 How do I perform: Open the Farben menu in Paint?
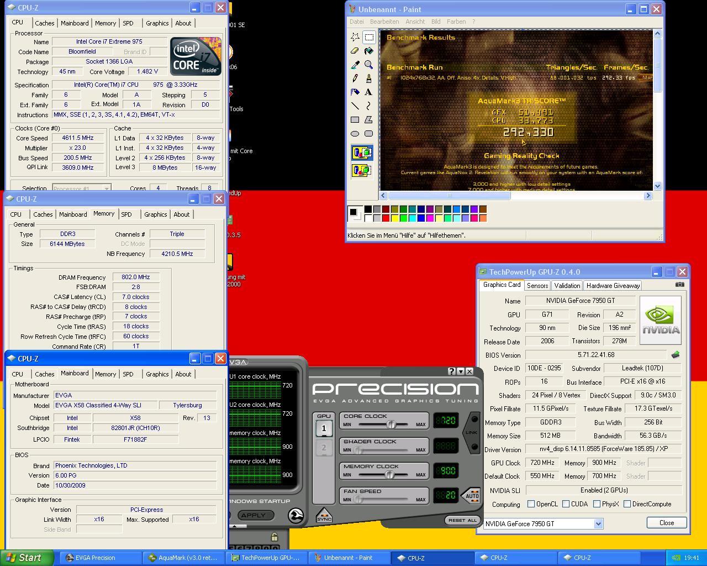[x=456, y=22]
